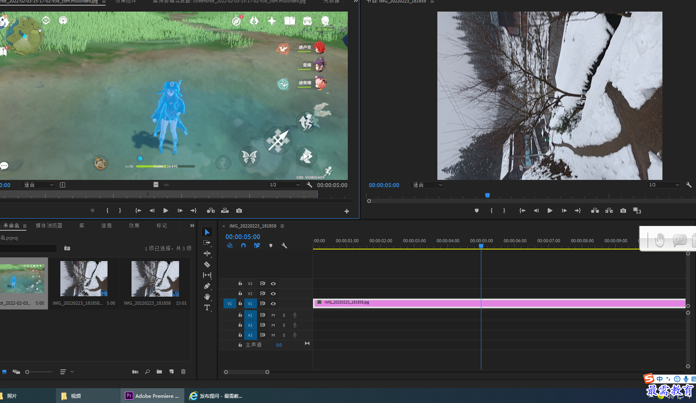
Task: Switch to 媒体浏览器 tab
Action: point(49,225)
